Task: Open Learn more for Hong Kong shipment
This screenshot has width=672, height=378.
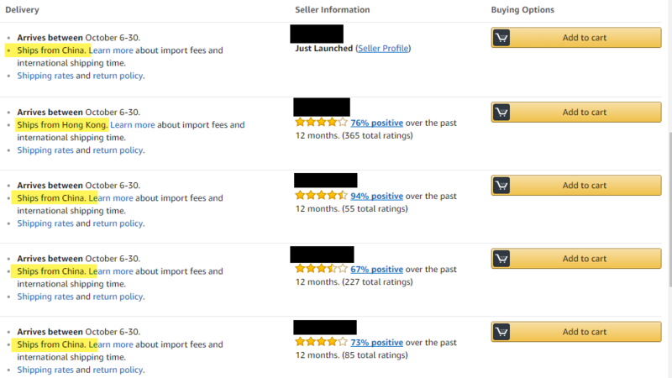Action: [x=133, y=125]
